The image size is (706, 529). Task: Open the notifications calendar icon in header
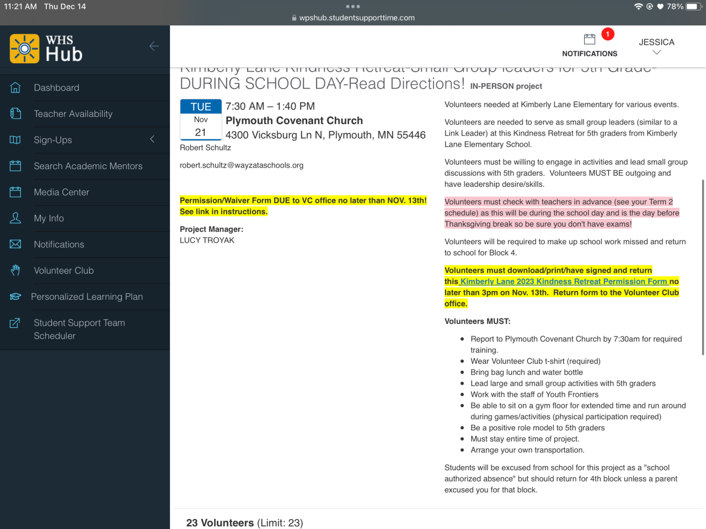pyautogui.click(x=590, y=39)
